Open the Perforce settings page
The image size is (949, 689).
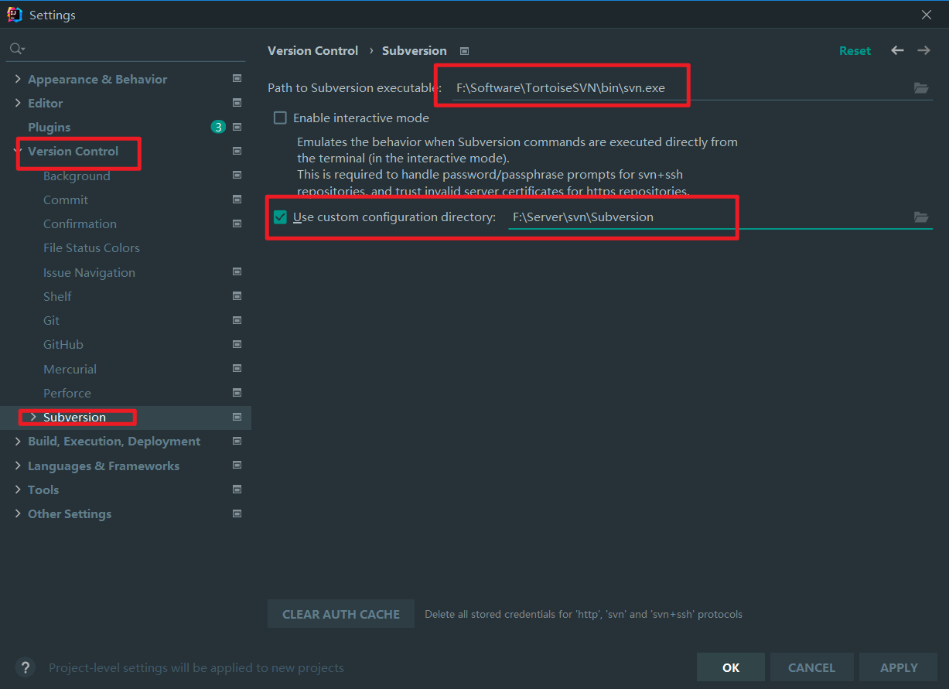[x=67, y=393]
